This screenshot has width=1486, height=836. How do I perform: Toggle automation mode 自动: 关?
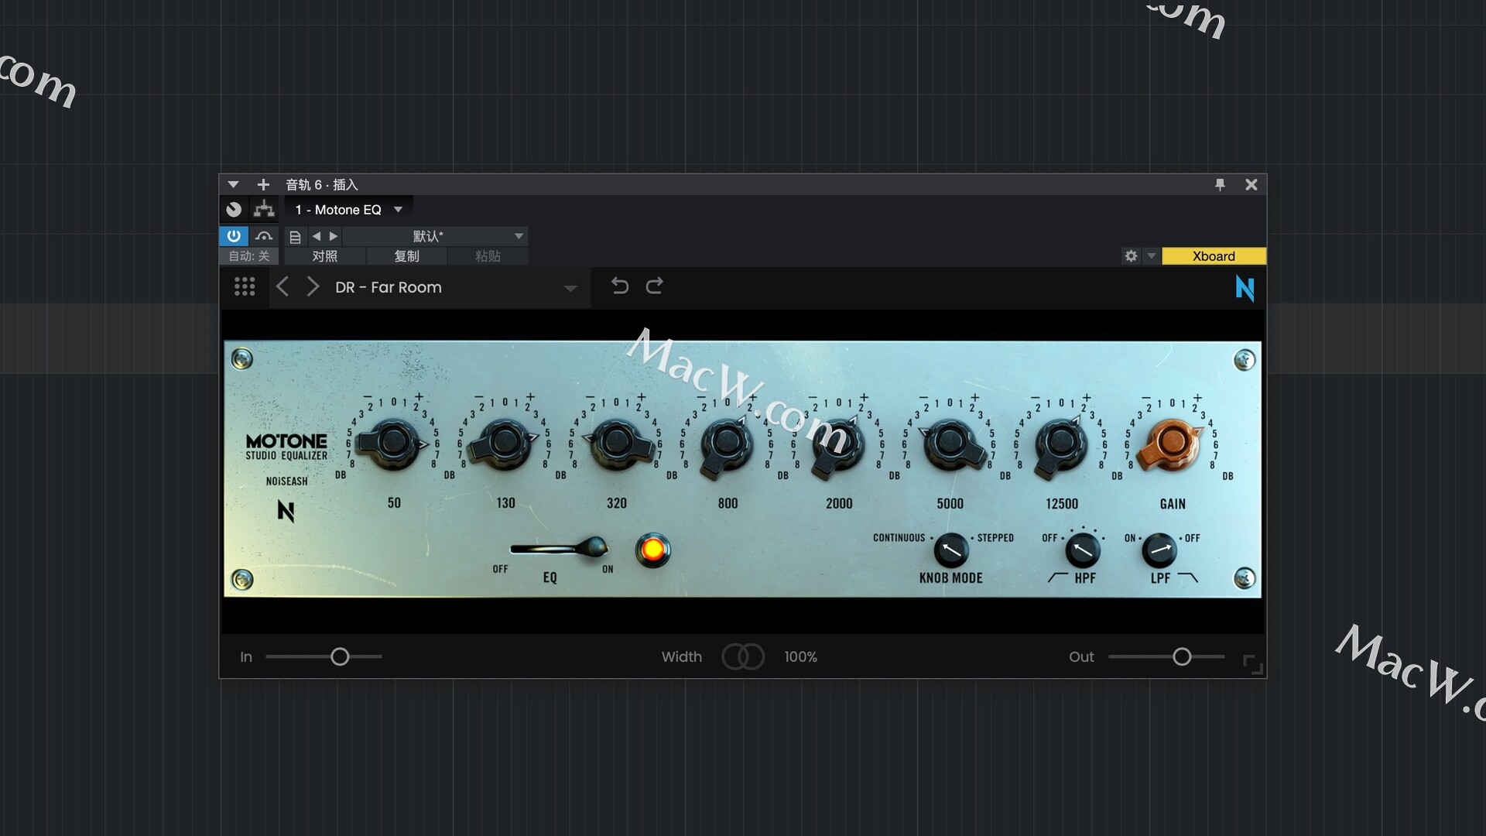point(249,256)
